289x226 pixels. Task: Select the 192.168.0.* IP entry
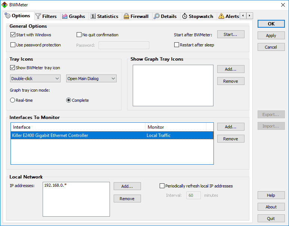point(55,185)
